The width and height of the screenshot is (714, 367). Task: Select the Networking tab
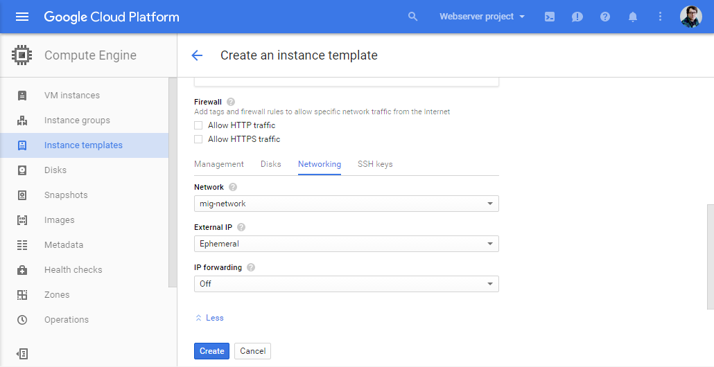[x=319, y=164]
